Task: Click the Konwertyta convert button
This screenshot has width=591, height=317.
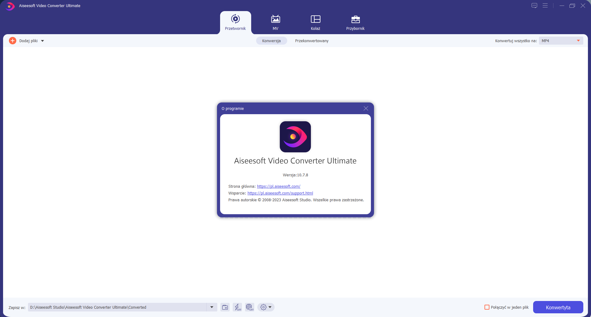Action: [558, 307]
